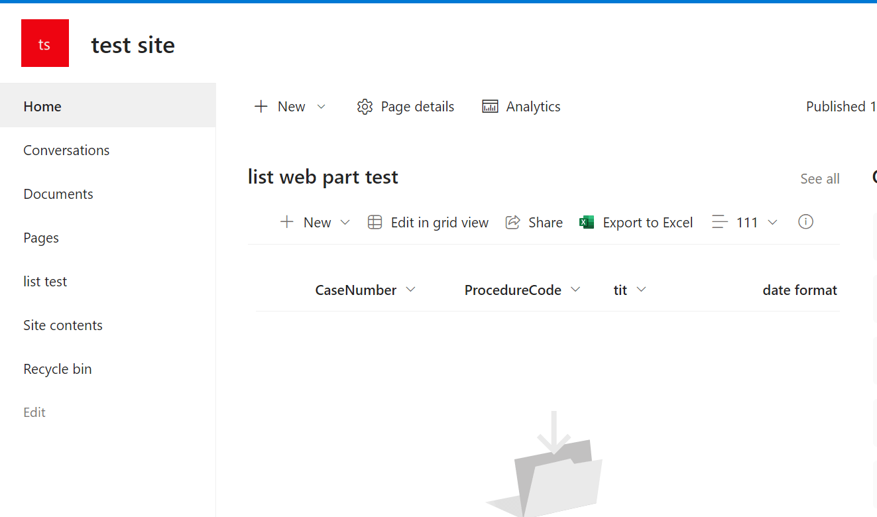
Task: Click the Excel icon for export
Action: [587, 222]
